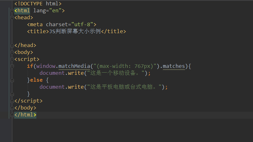Click the "utf-8" charset value
Screen dimensions: 253x142
tap(82, 25)
